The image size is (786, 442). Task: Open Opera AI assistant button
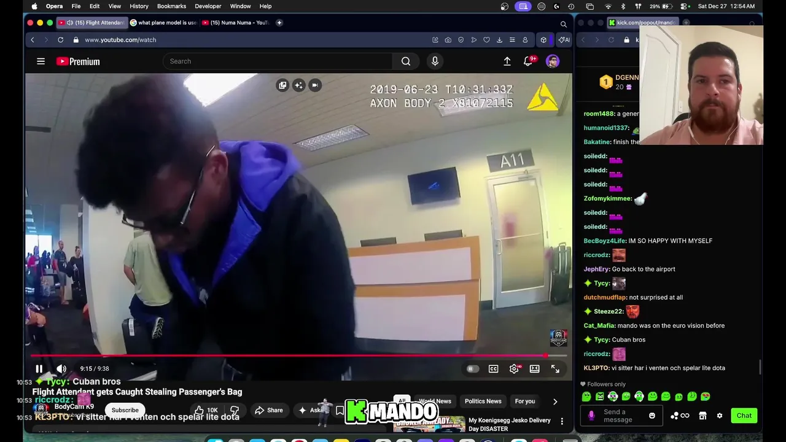(564, 40)
